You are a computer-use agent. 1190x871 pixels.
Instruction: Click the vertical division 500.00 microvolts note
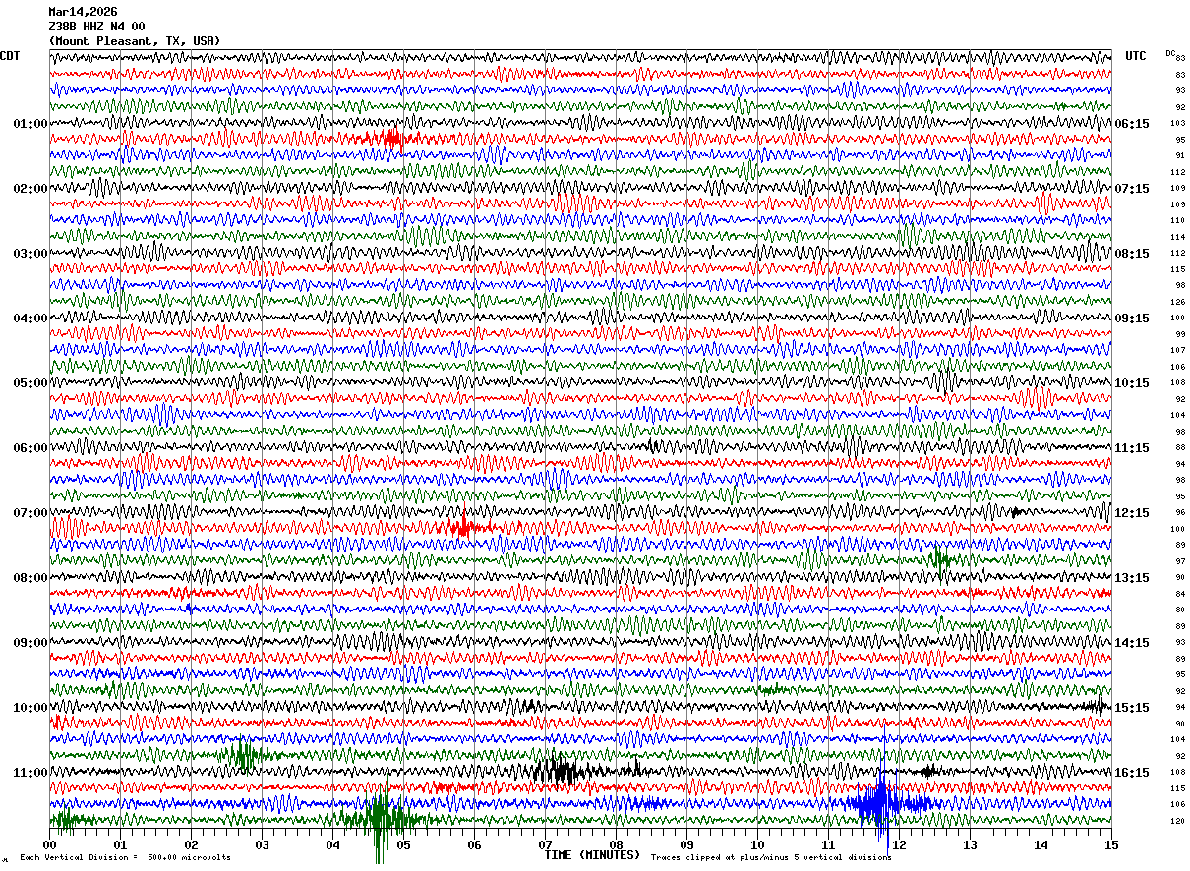point(125,857)
